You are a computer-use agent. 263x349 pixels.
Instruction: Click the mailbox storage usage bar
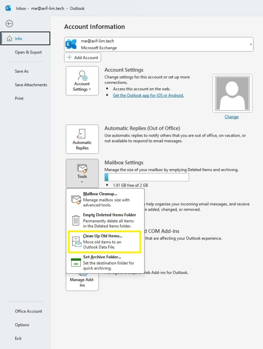pyautogui.click(x=146, y=177)
